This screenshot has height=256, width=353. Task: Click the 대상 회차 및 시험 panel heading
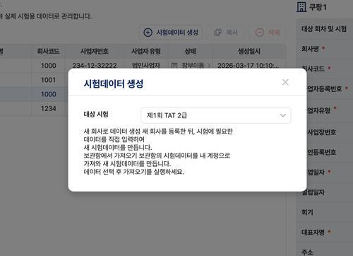(x=324, y=29)
